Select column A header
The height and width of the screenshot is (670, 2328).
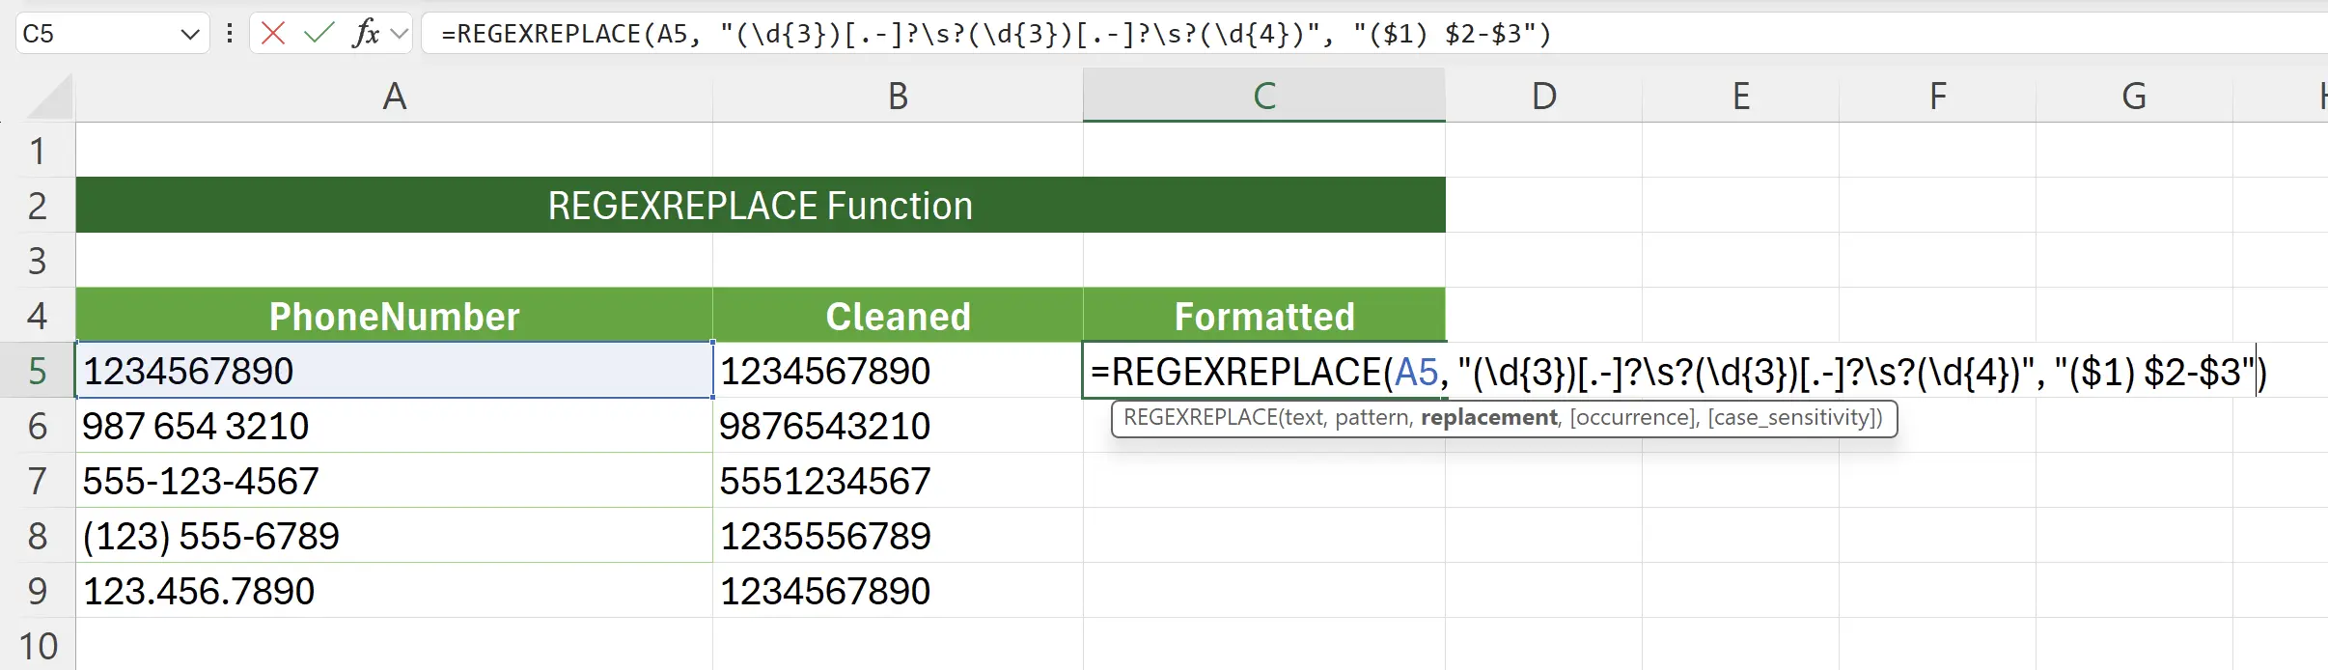394,97
